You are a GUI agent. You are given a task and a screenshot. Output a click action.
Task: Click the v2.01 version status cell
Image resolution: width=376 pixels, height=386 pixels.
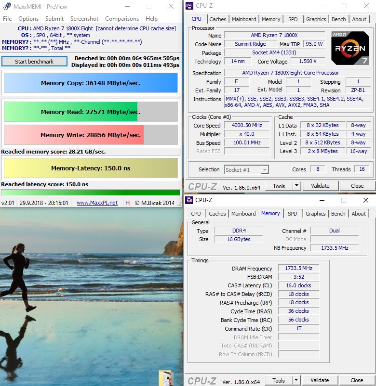pyautogui.click(x=8, y=203)
